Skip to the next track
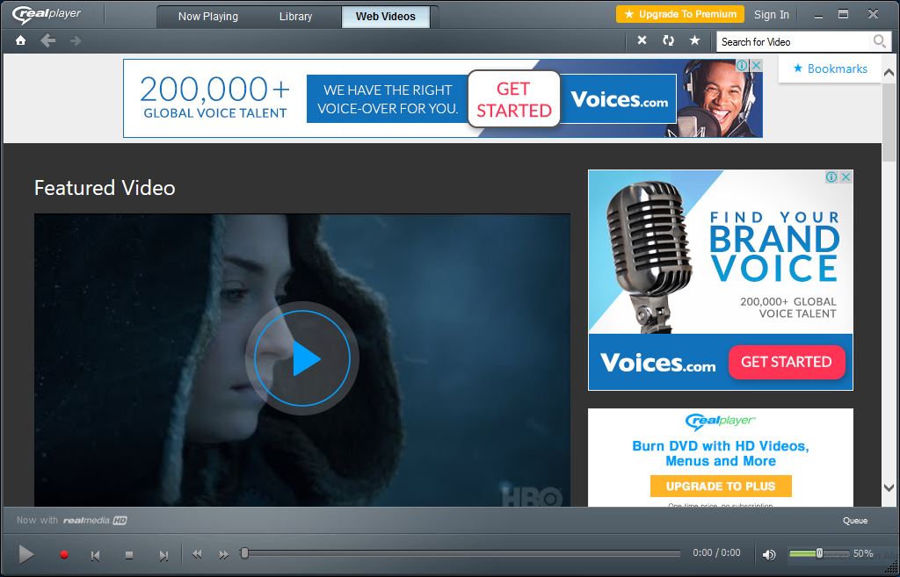The image size is (900, 577). tap(163, 555)
